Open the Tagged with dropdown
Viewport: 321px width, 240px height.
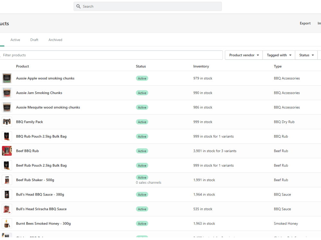pos(279,55)
